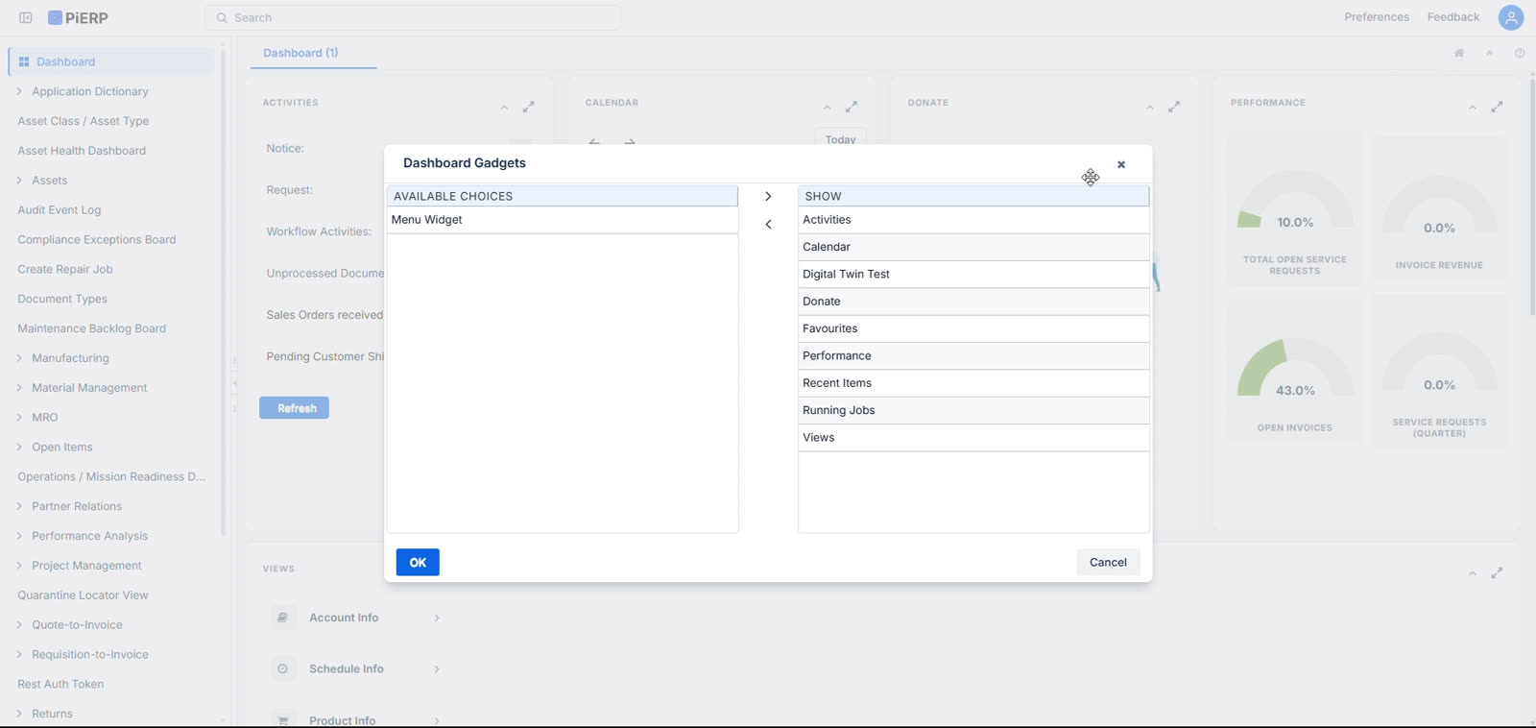Click the home icon below Preferences
1536x728 pixels.
pos(1459,53)
